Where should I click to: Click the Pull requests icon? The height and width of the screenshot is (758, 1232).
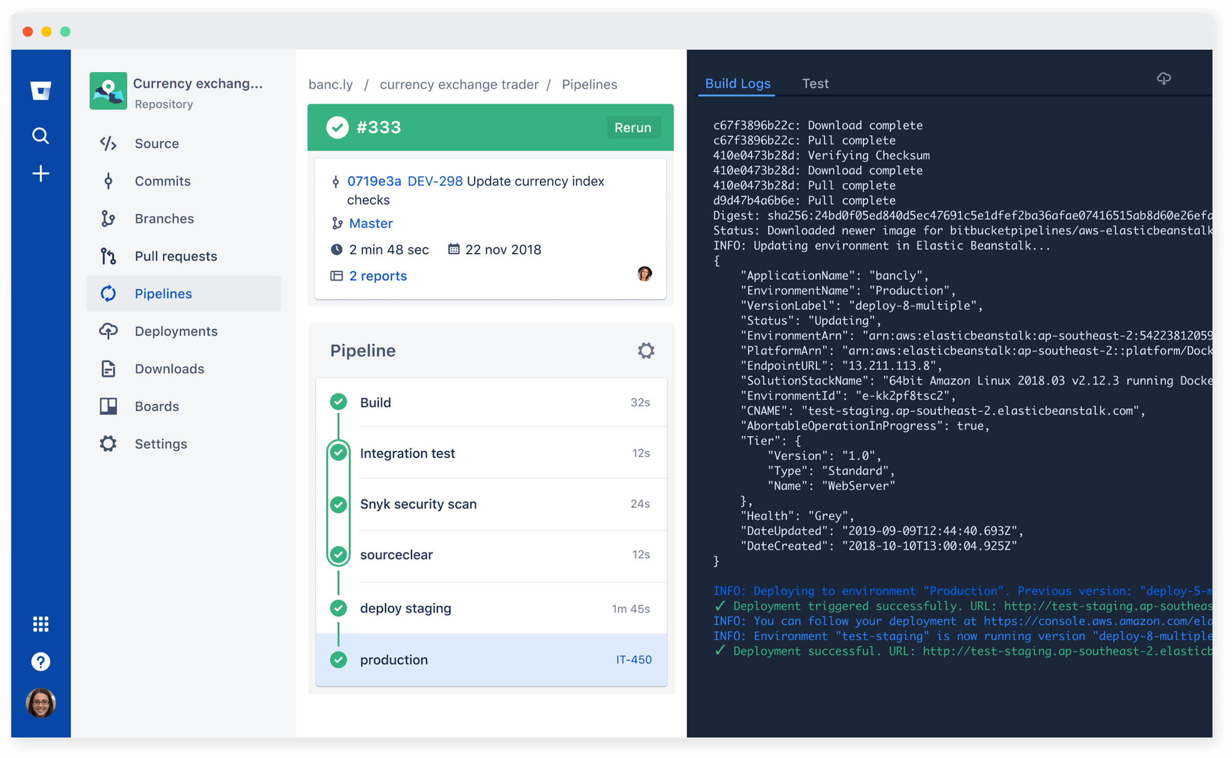pyautogui.click(x=108, y=256)
